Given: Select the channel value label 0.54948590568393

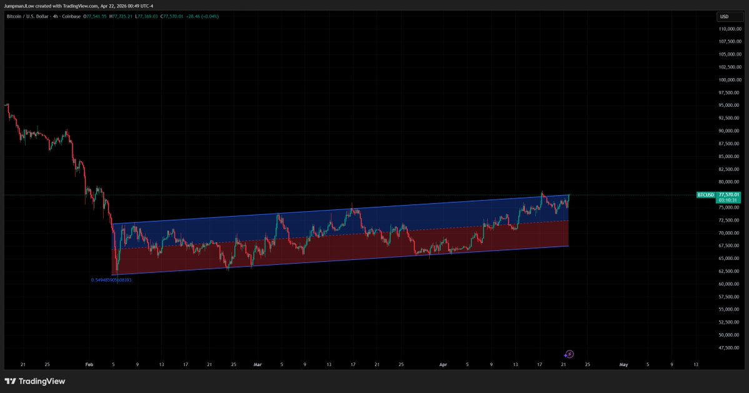Looking at the screenshot, I should point(111,280).
